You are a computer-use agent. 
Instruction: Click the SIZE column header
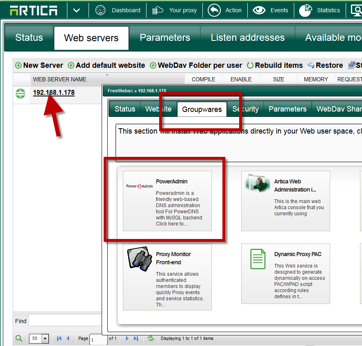pyautogui.click(x=278, y=79)
